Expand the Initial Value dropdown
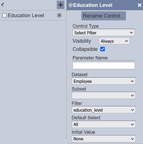Screen dimensions: 143x144 [x=103, y=139]
